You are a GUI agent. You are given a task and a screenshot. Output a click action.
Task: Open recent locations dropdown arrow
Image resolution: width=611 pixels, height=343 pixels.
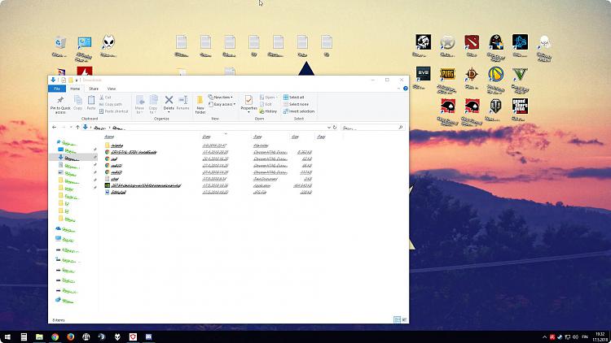pyautogui.click(x=71, y=127)
